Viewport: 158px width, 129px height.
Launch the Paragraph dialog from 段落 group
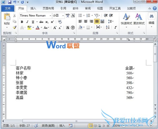point(117,33)
